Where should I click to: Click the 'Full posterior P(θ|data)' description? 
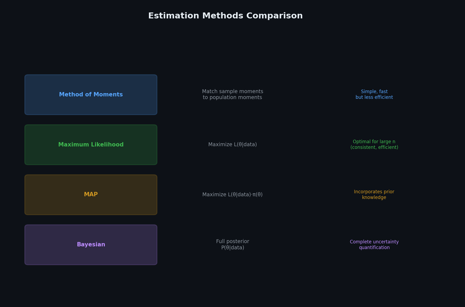tap(233, 244)
